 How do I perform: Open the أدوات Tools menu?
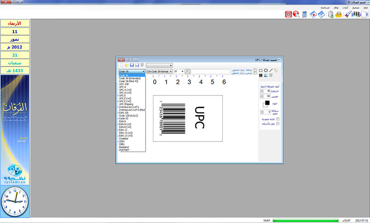345,7
